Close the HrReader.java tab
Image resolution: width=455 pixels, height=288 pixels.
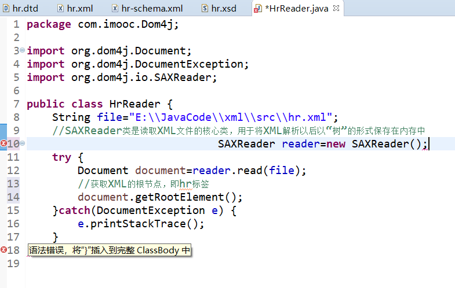point(336,8)
